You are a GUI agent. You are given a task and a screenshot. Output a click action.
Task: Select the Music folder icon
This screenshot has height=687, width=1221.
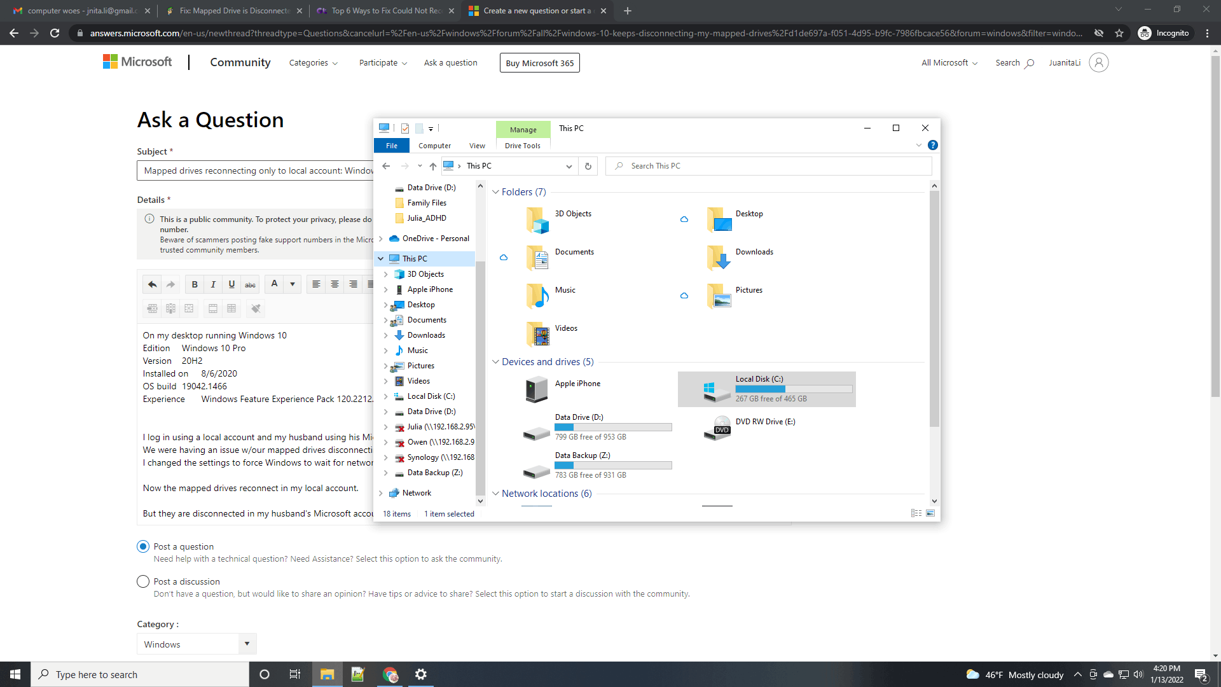(537, 296)
